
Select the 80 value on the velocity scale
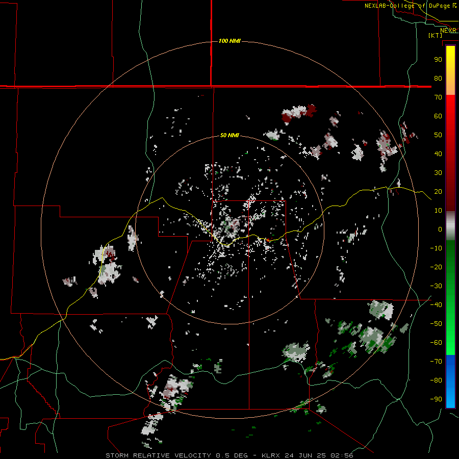coord(438,78)
